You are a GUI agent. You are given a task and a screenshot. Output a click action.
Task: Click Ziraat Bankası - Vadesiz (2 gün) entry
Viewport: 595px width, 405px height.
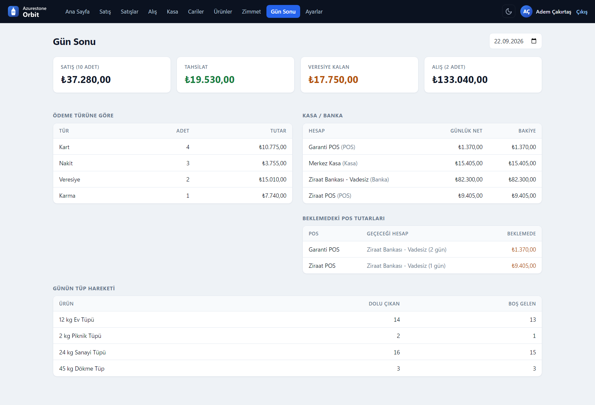point(407,249)
